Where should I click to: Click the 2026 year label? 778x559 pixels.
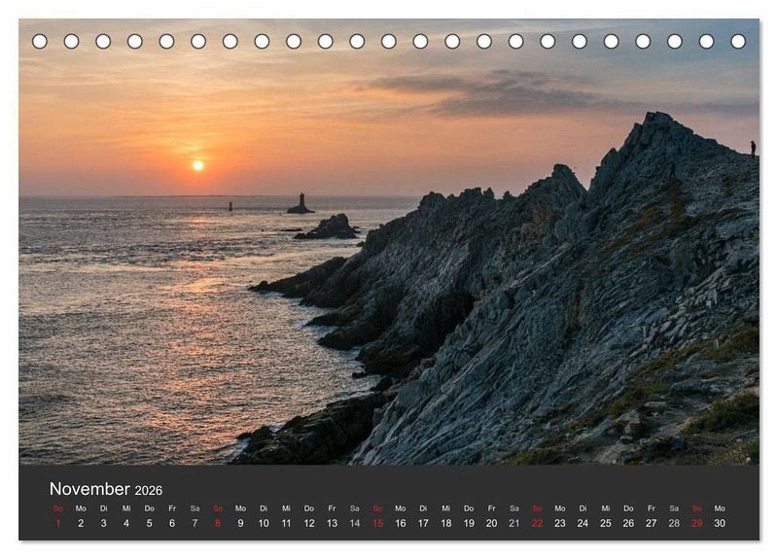pos(149,491)
